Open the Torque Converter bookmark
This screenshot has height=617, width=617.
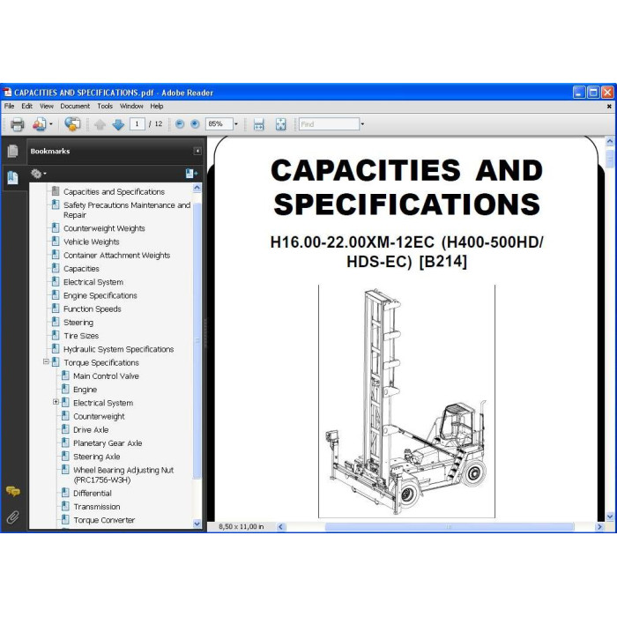pos(104,520)
